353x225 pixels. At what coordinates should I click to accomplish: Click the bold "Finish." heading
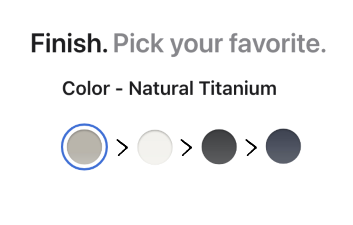69,44
